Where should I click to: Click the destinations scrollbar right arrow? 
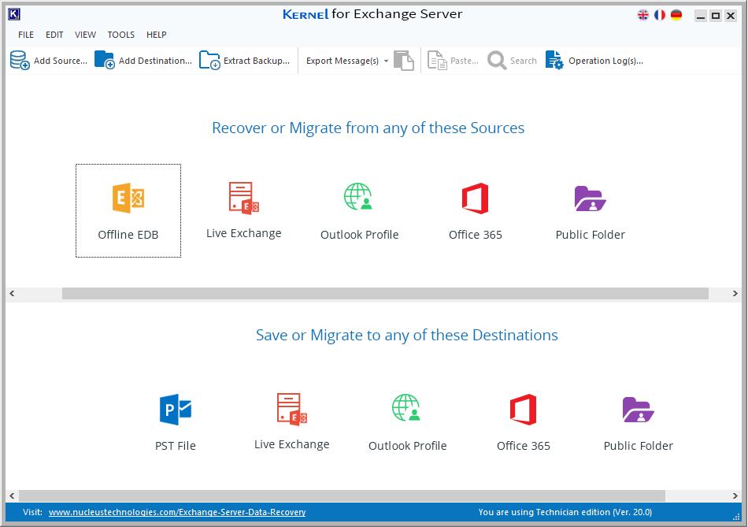pyautogui.click(x=735, y=496)
